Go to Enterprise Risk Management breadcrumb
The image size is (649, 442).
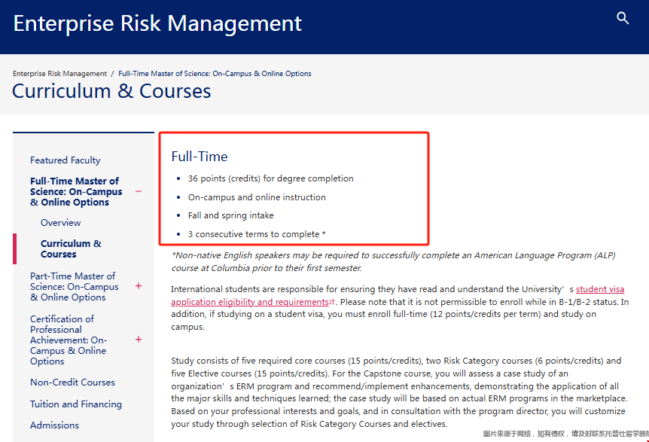(59, 74)
